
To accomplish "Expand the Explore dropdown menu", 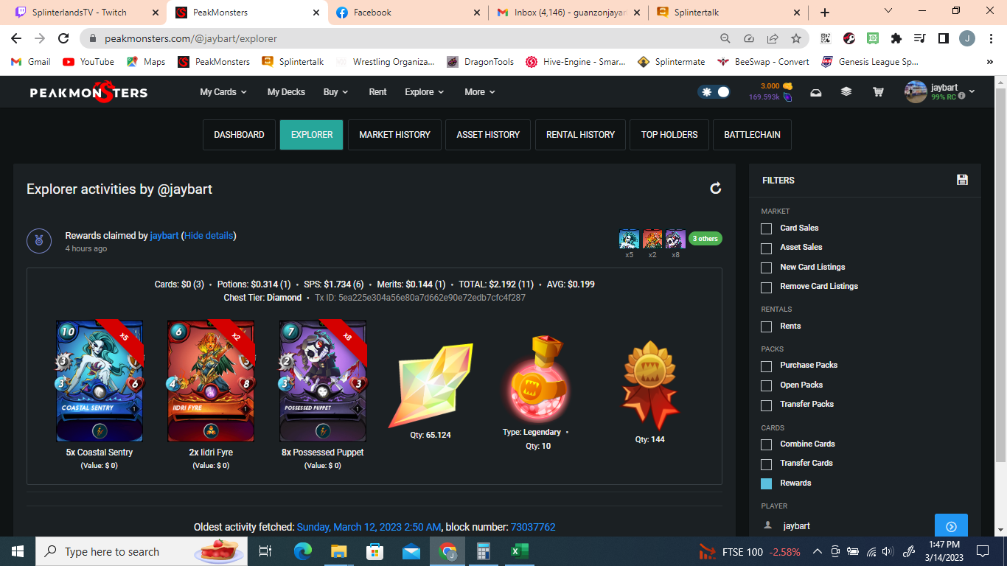I will click(x=425, y=92).
